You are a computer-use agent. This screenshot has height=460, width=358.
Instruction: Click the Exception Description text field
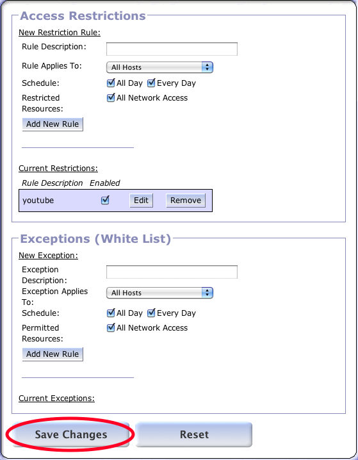click(x=172, y=272)
